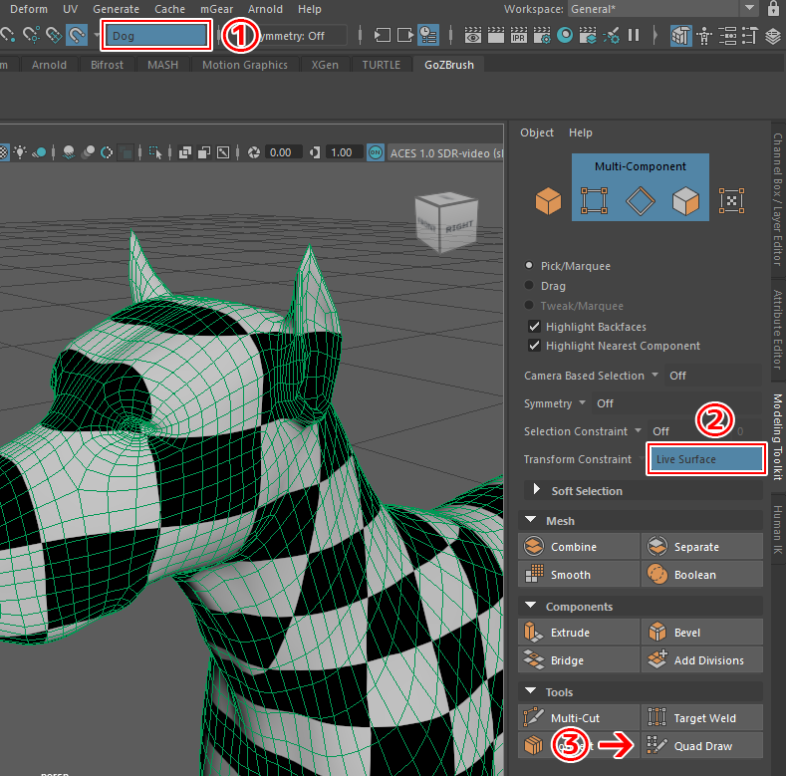Viewport: 786px width, 776px height.
Task: Click the view cube in viewport
Action: click(x=444, y=220)
